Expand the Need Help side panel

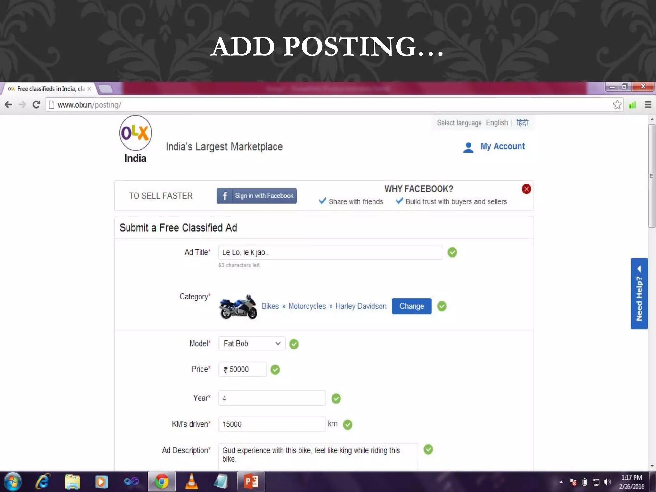tap(639, 293)
